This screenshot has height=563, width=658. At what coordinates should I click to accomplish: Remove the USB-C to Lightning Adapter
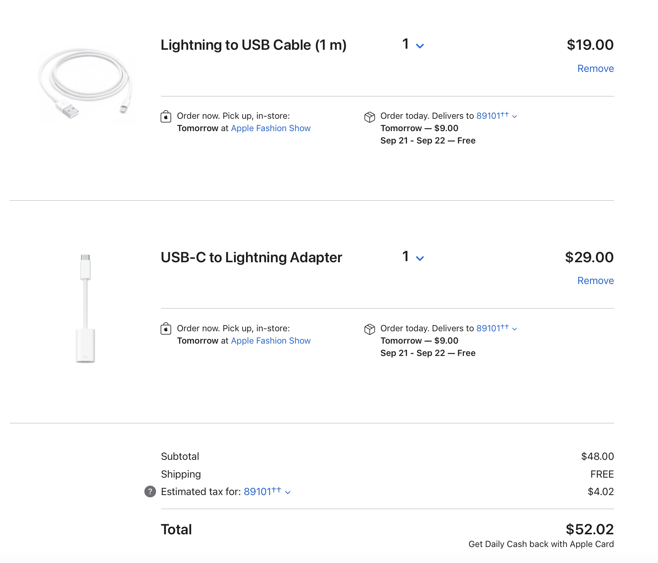[x=595, y=281]
